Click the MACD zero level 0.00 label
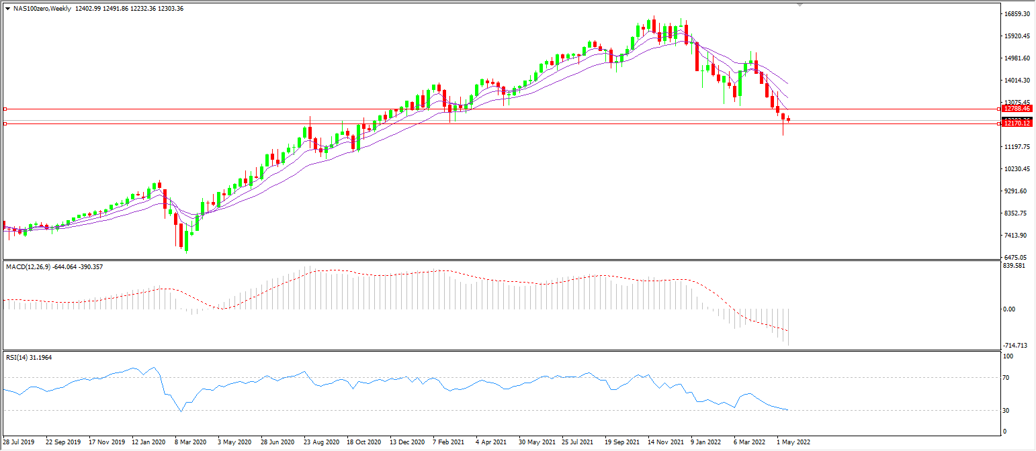Viewport: 1036px width, 451px height. tap(1008, 309)
